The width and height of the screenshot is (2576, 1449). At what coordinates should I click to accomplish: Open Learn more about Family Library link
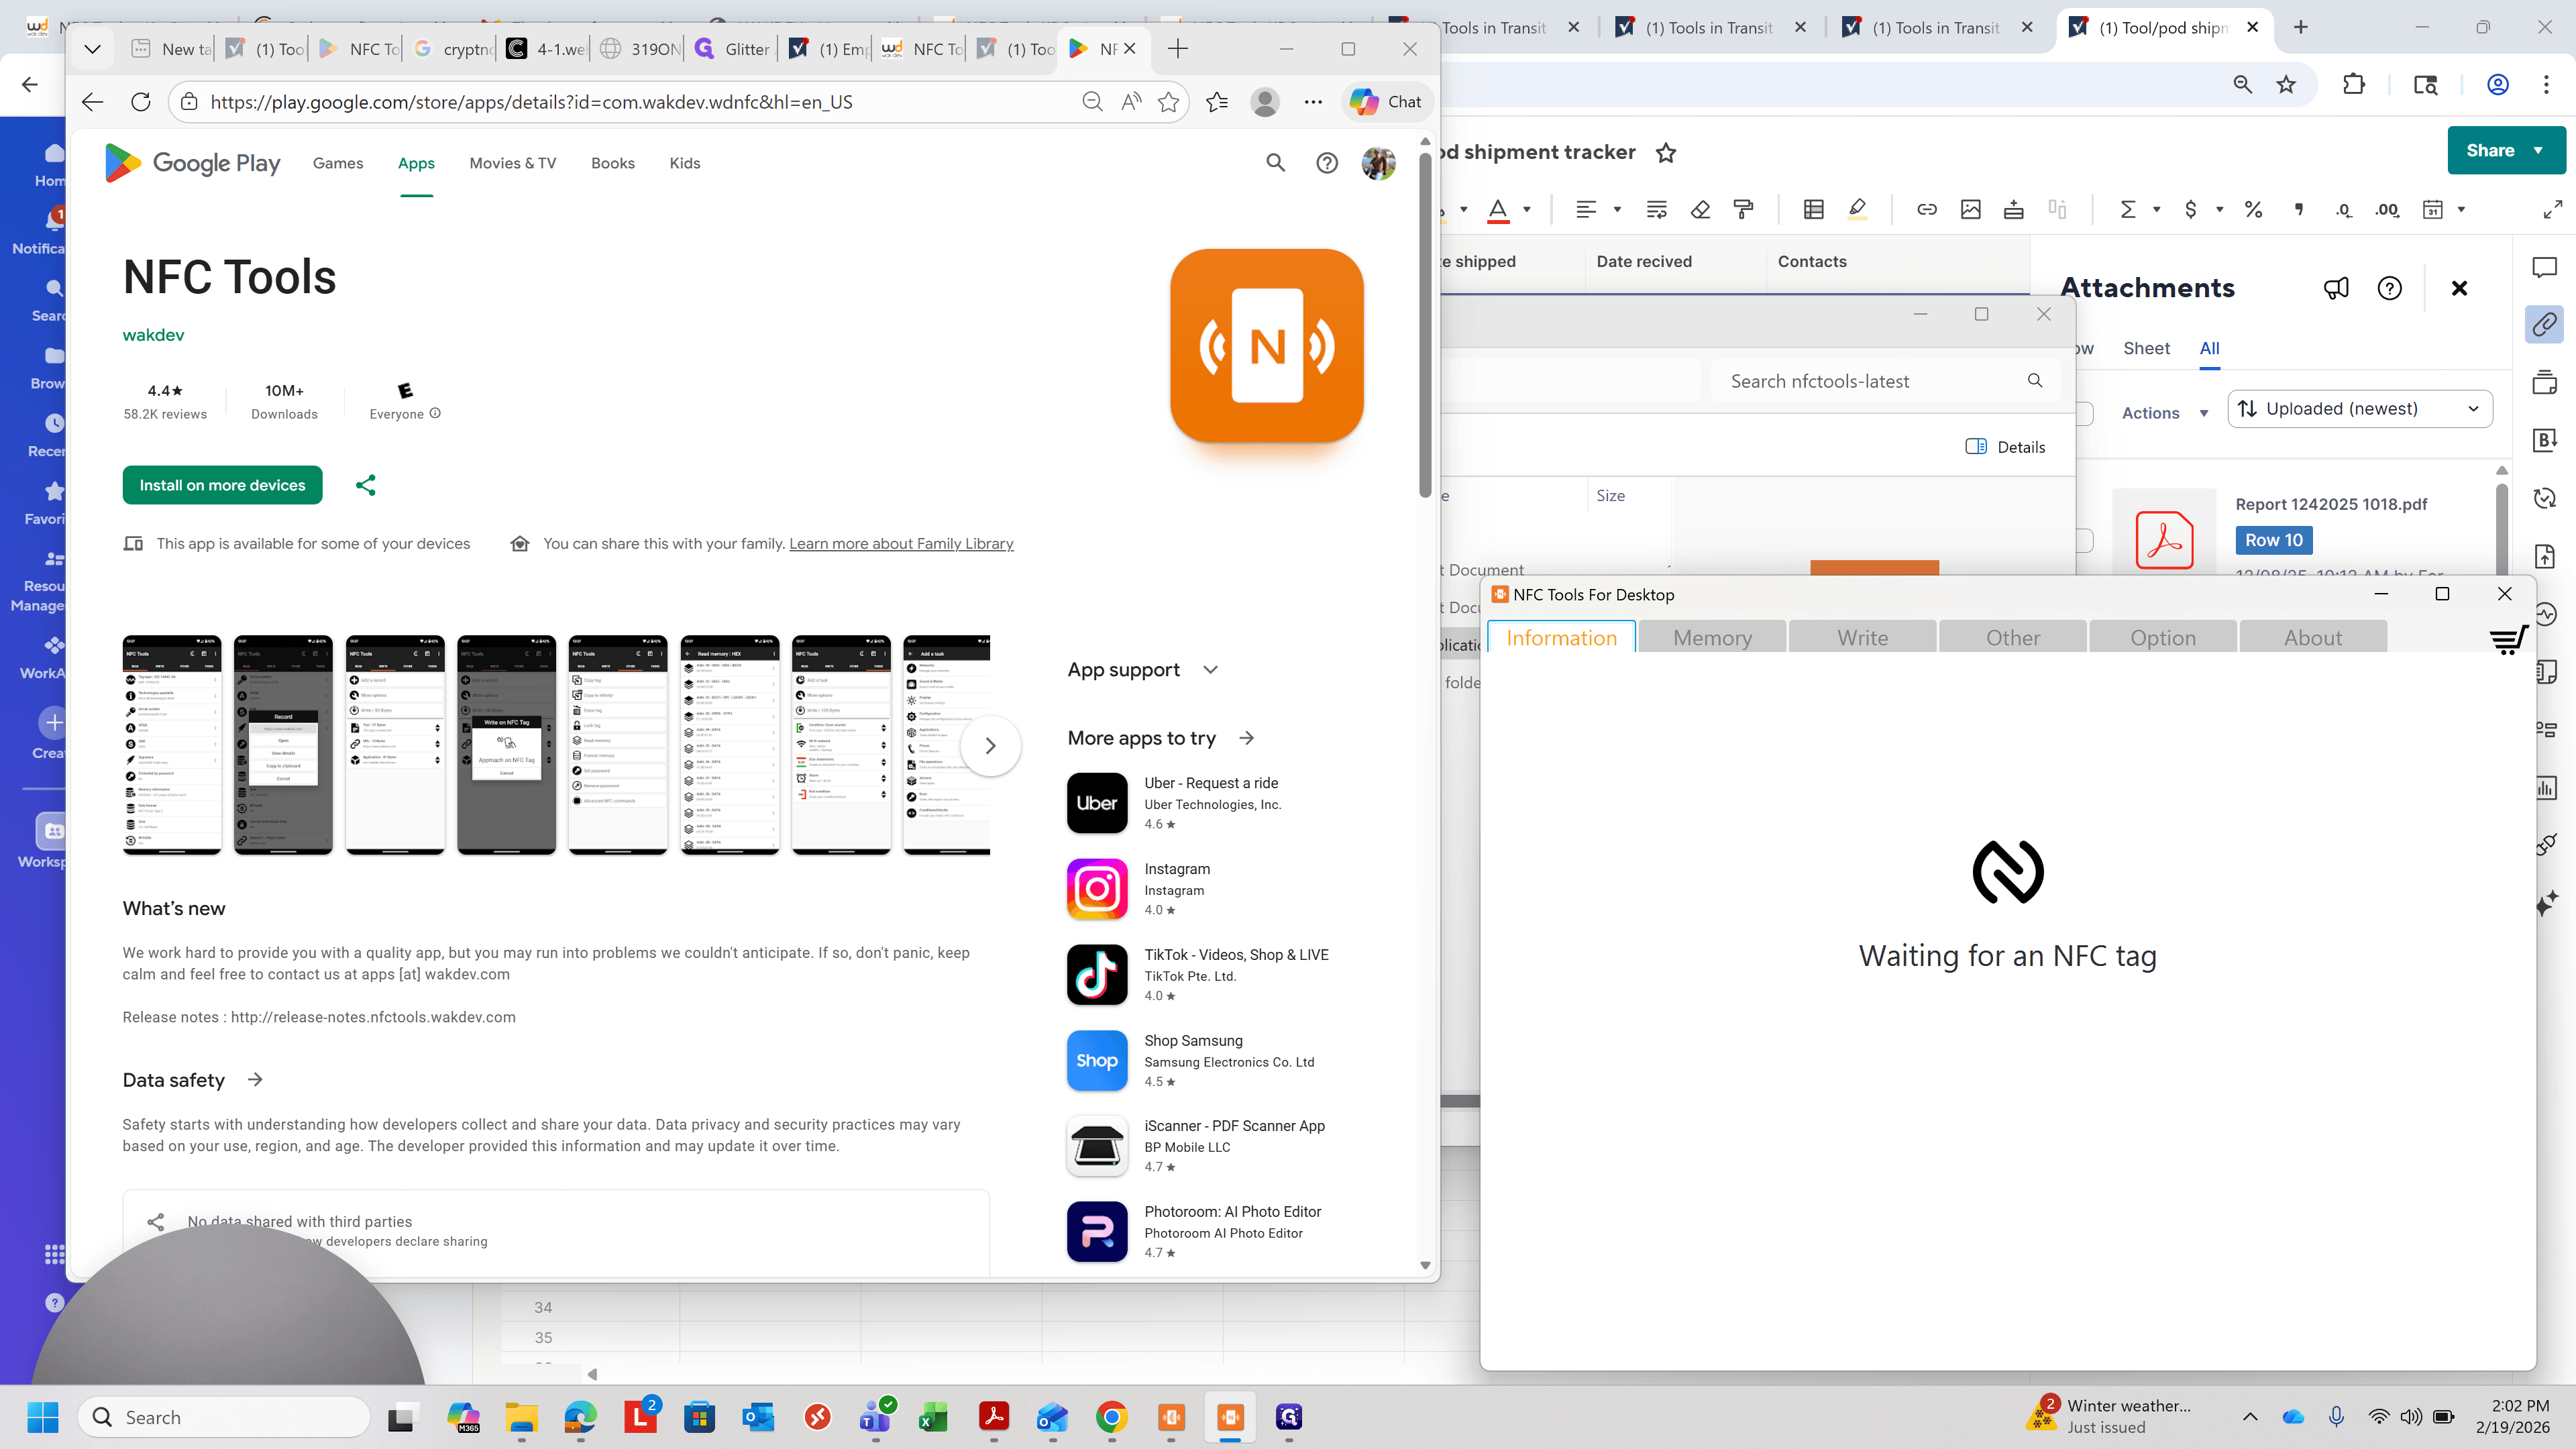[x=901, y=544]
